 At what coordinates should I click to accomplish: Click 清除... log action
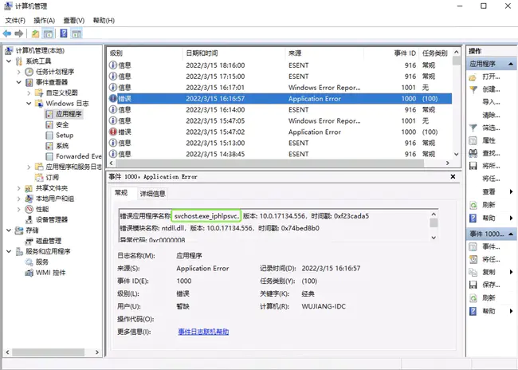coord(491,115)
